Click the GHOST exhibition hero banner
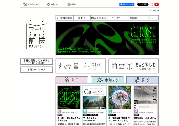Viewport: 179px width, 126px height. [107, 38]
